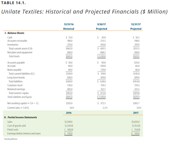This screenshot has width=170, height=142.
Task: Click the '2016' income statement header
Action: pos(69,113)
